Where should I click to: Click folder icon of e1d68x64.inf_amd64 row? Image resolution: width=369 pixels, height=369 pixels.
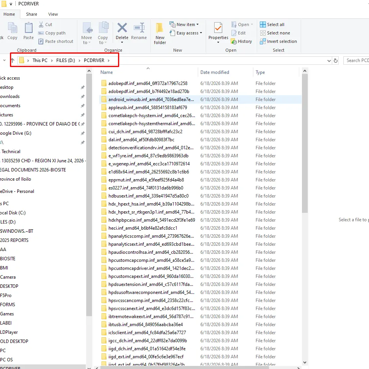[x=104, y=172]
